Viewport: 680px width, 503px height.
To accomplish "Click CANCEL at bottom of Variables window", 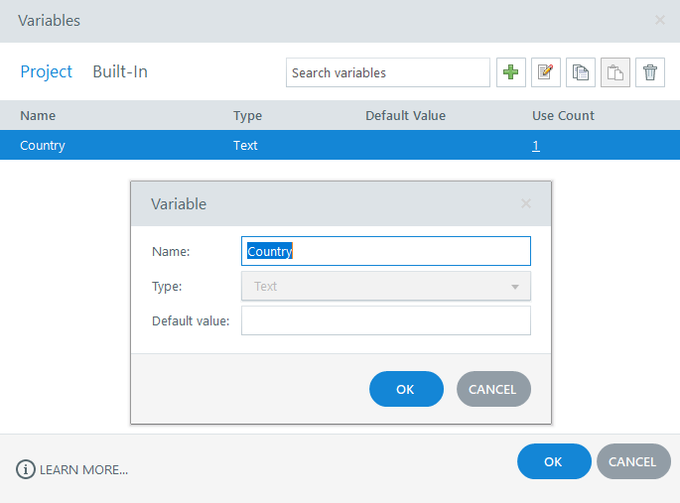I will click(632, 461).
